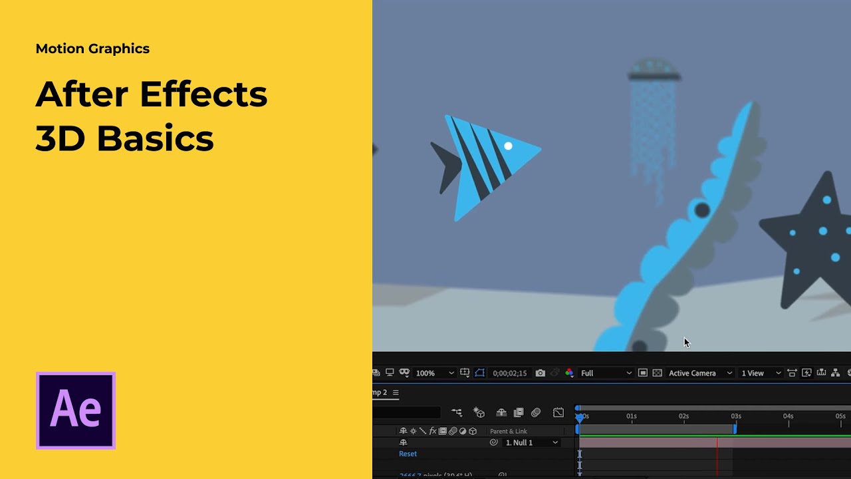Click the After Effects Ae logo
This screenshot has width=851, height=479.
click(x=76, y=410)
